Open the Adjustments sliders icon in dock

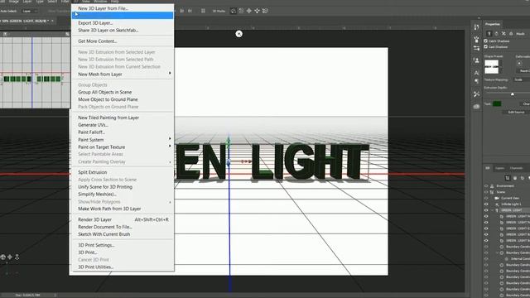(x=476, y=48)
